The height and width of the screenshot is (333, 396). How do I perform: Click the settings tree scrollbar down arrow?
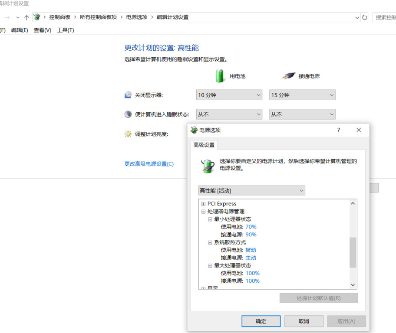click(353, 285)
